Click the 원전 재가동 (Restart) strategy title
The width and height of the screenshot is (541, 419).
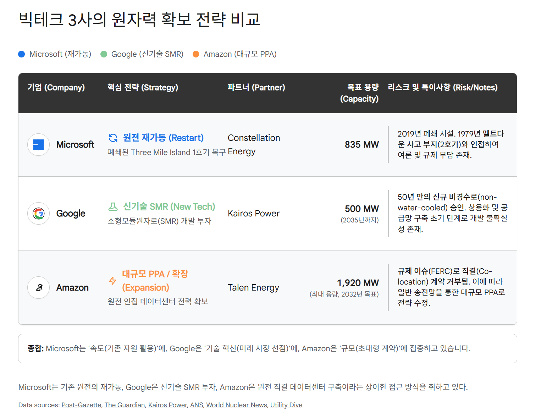point(163,138)
